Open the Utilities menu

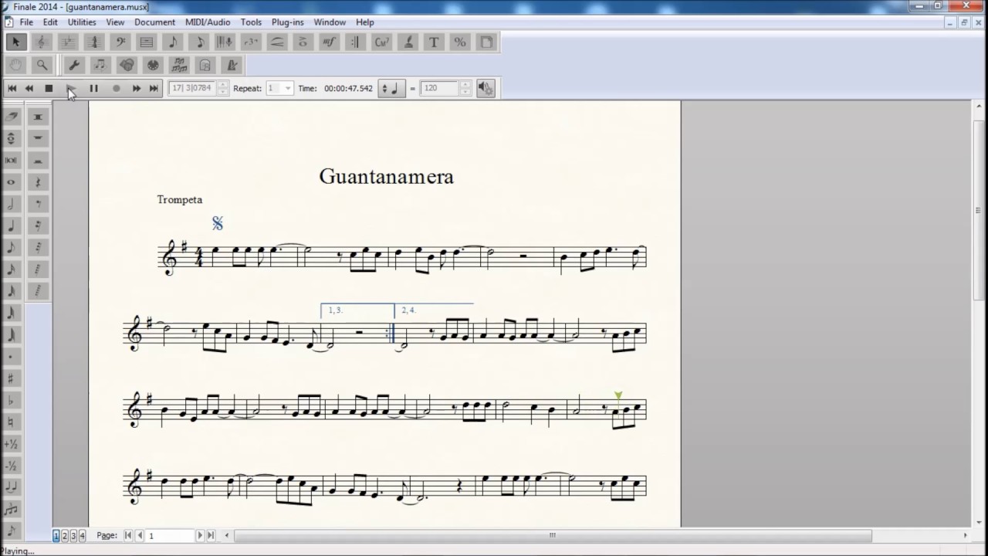click(x=82, y=22)
